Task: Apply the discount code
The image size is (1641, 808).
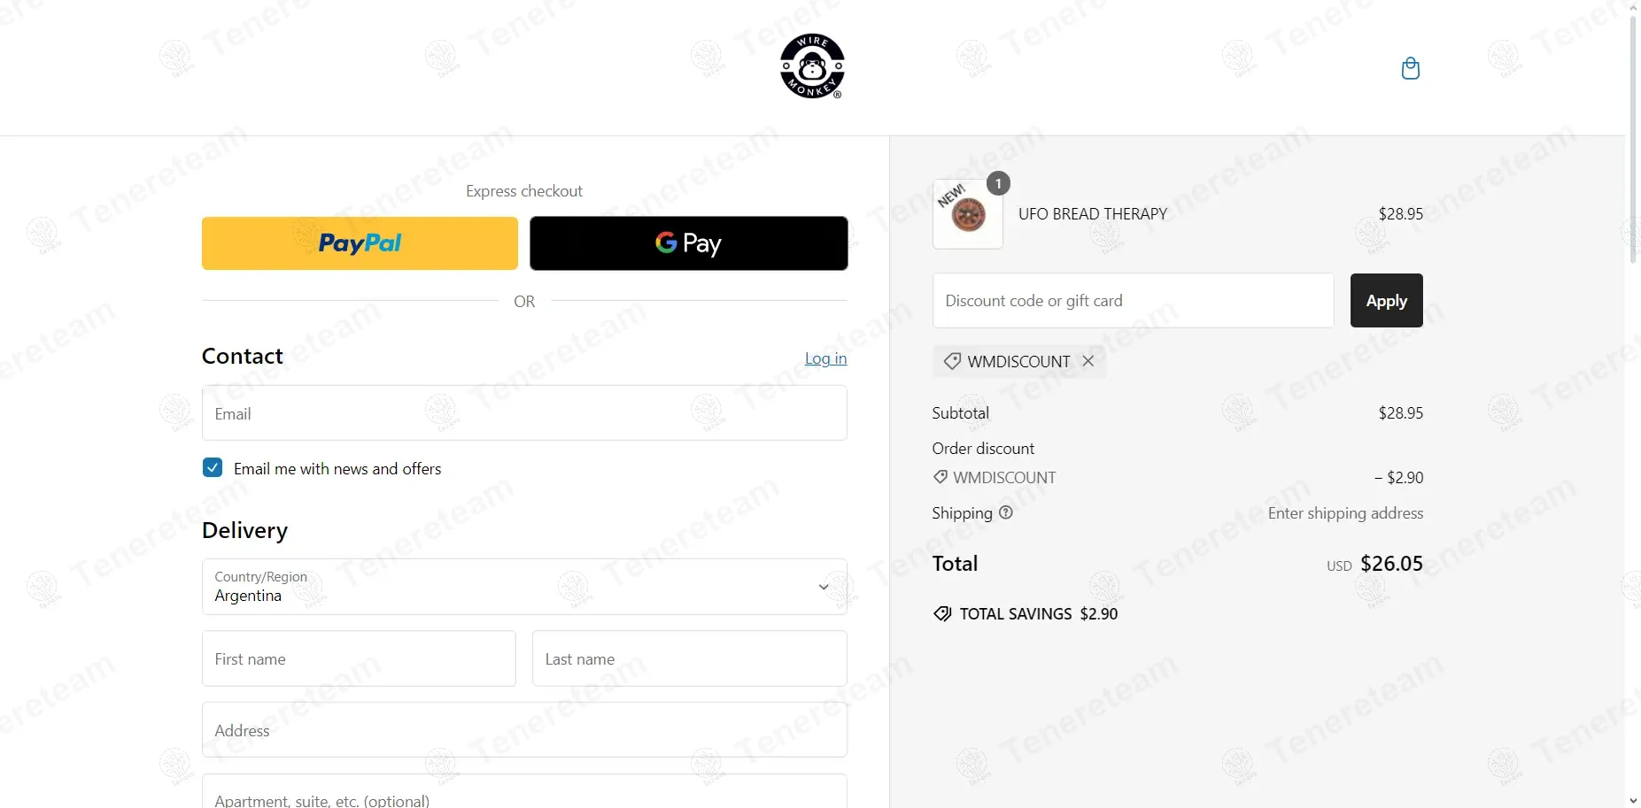Action: point(1386,301)
